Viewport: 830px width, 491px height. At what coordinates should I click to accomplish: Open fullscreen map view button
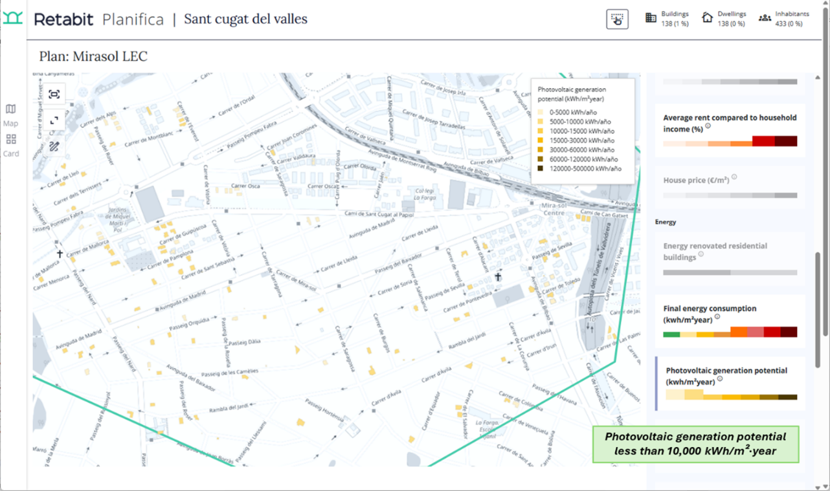tap(54, 120)
